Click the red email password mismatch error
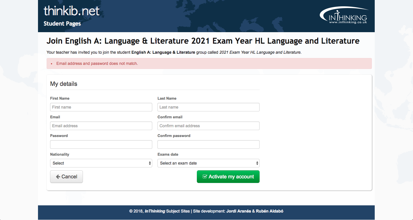Screen dimensions: 413x220 tap(97, 63)
